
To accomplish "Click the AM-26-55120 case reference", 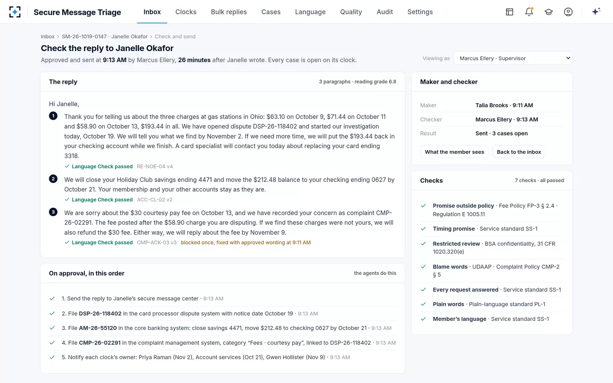I will 98,328.
